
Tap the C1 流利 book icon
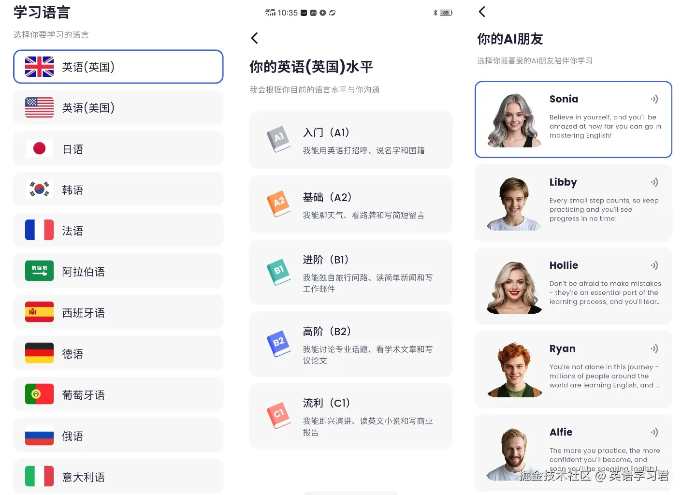coord(279,415)
